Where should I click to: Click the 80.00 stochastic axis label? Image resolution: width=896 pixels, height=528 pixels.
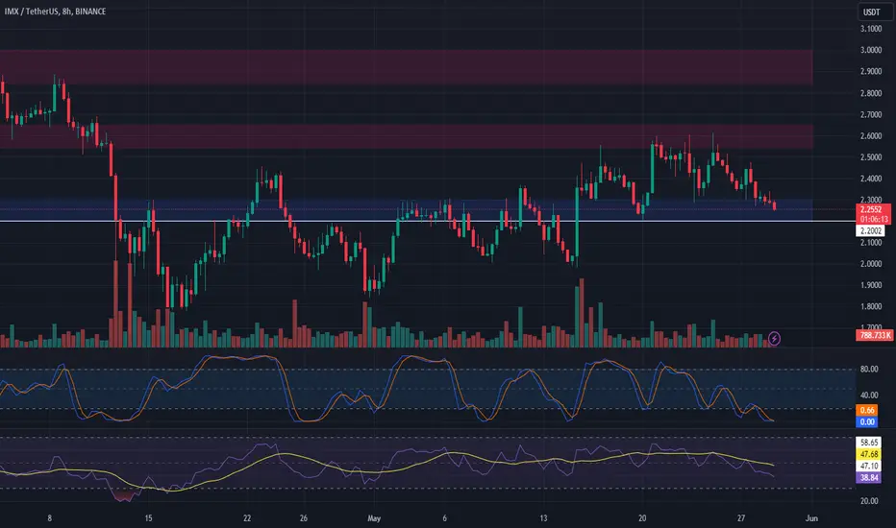pyautogui.click(x=869, y=370)
